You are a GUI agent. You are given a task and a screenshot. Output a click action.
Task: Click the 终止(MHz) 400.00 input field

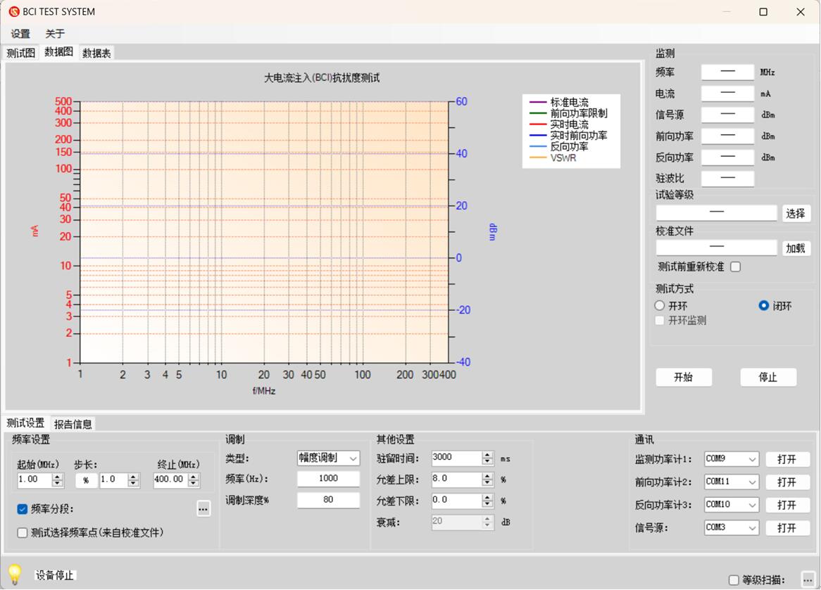(171, 480)
